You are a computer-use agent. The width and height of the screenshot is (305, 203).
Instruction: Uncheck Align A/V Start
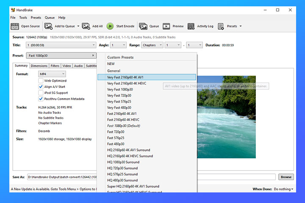[41, 87]
